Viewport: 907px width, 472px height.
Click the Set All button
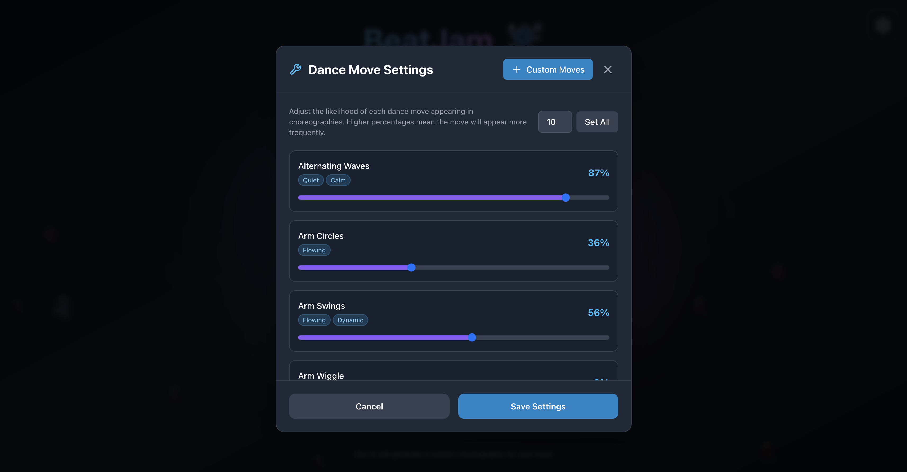tap(597, 122)
